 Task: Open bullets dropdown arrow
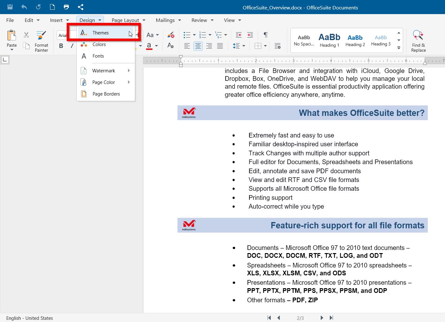194,35
